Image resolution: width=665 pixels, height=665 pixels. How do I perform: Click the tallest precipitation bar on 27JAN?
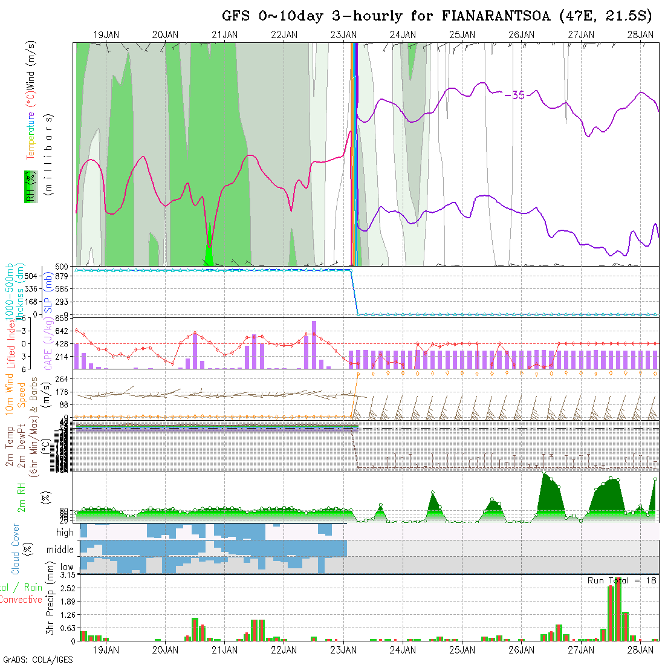coord(618,609)
